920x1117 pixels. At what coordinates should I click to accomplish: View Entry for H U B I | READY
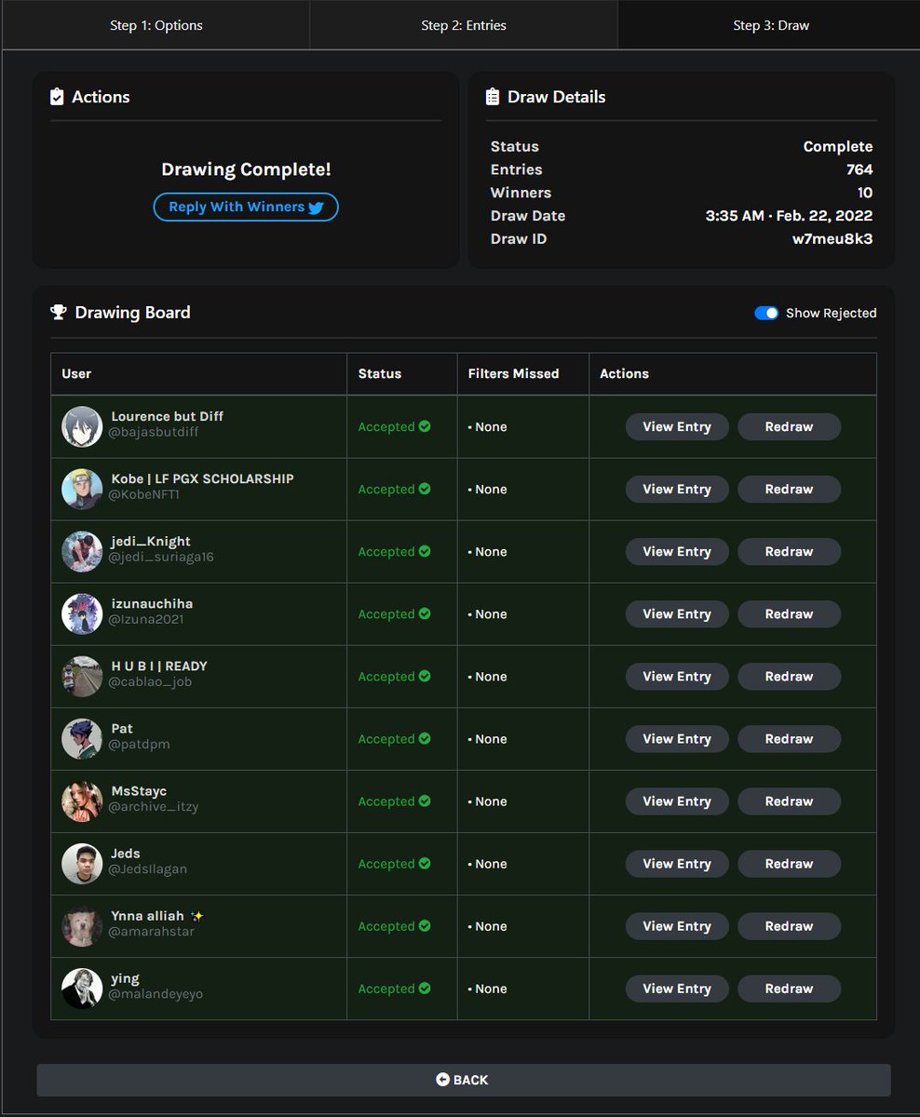point(677,676)
